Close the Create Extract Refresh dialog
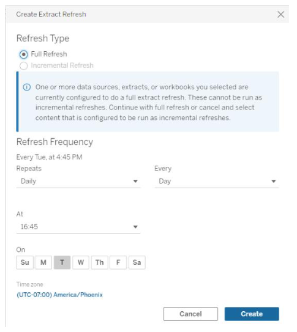The height and width of the screenshot is (332, 297). coord(280,15)
